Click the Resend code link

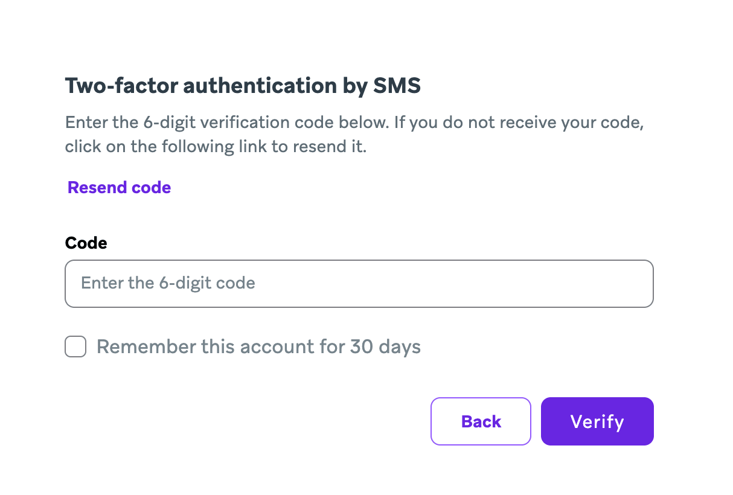coord(119,188)
